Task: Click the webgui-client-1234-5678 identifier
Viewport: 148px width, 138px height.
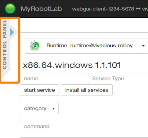Action: click(x=103, y=9)
